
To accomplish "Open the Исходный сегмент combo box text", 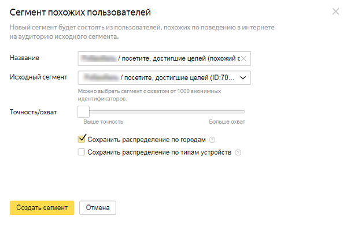I will [x=159, y=77].
